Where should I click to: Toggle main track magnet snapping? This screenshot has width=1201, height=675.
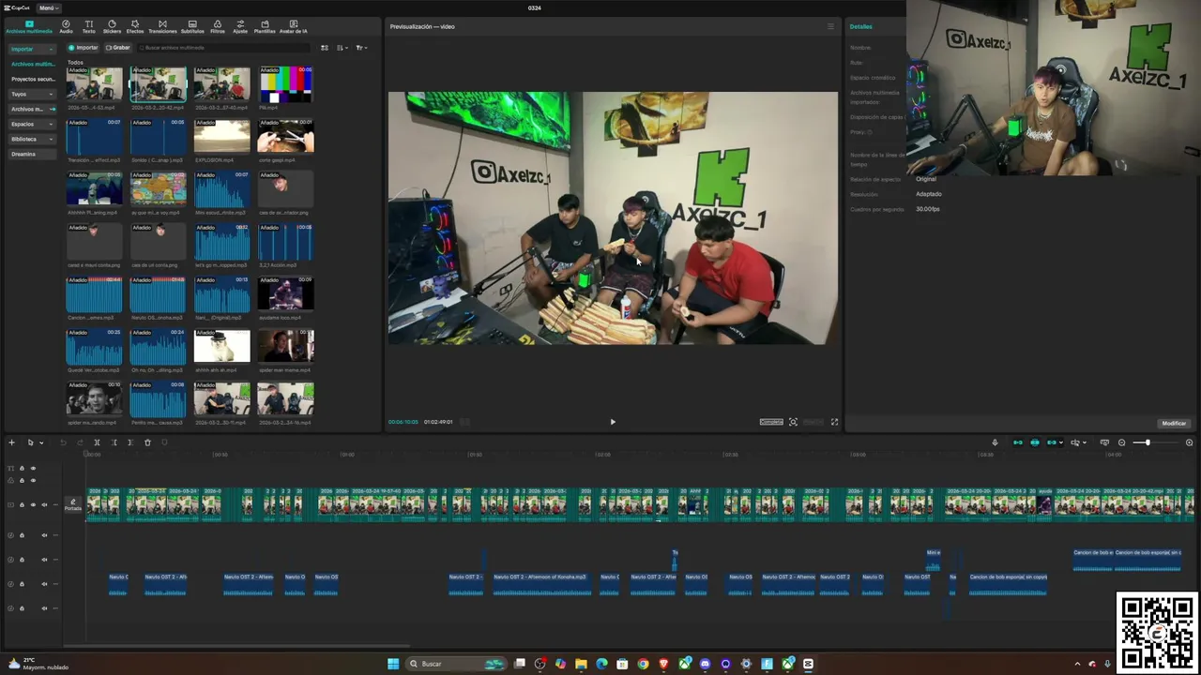coord(1018,442)
